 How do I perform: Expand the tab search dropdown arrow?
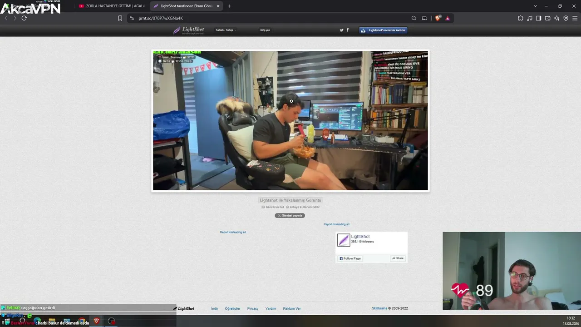[535, 6]
